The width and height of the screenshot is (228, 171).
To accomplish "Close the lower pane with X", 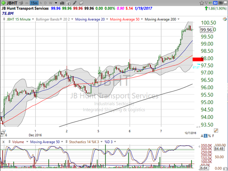I will pos(3,142).
